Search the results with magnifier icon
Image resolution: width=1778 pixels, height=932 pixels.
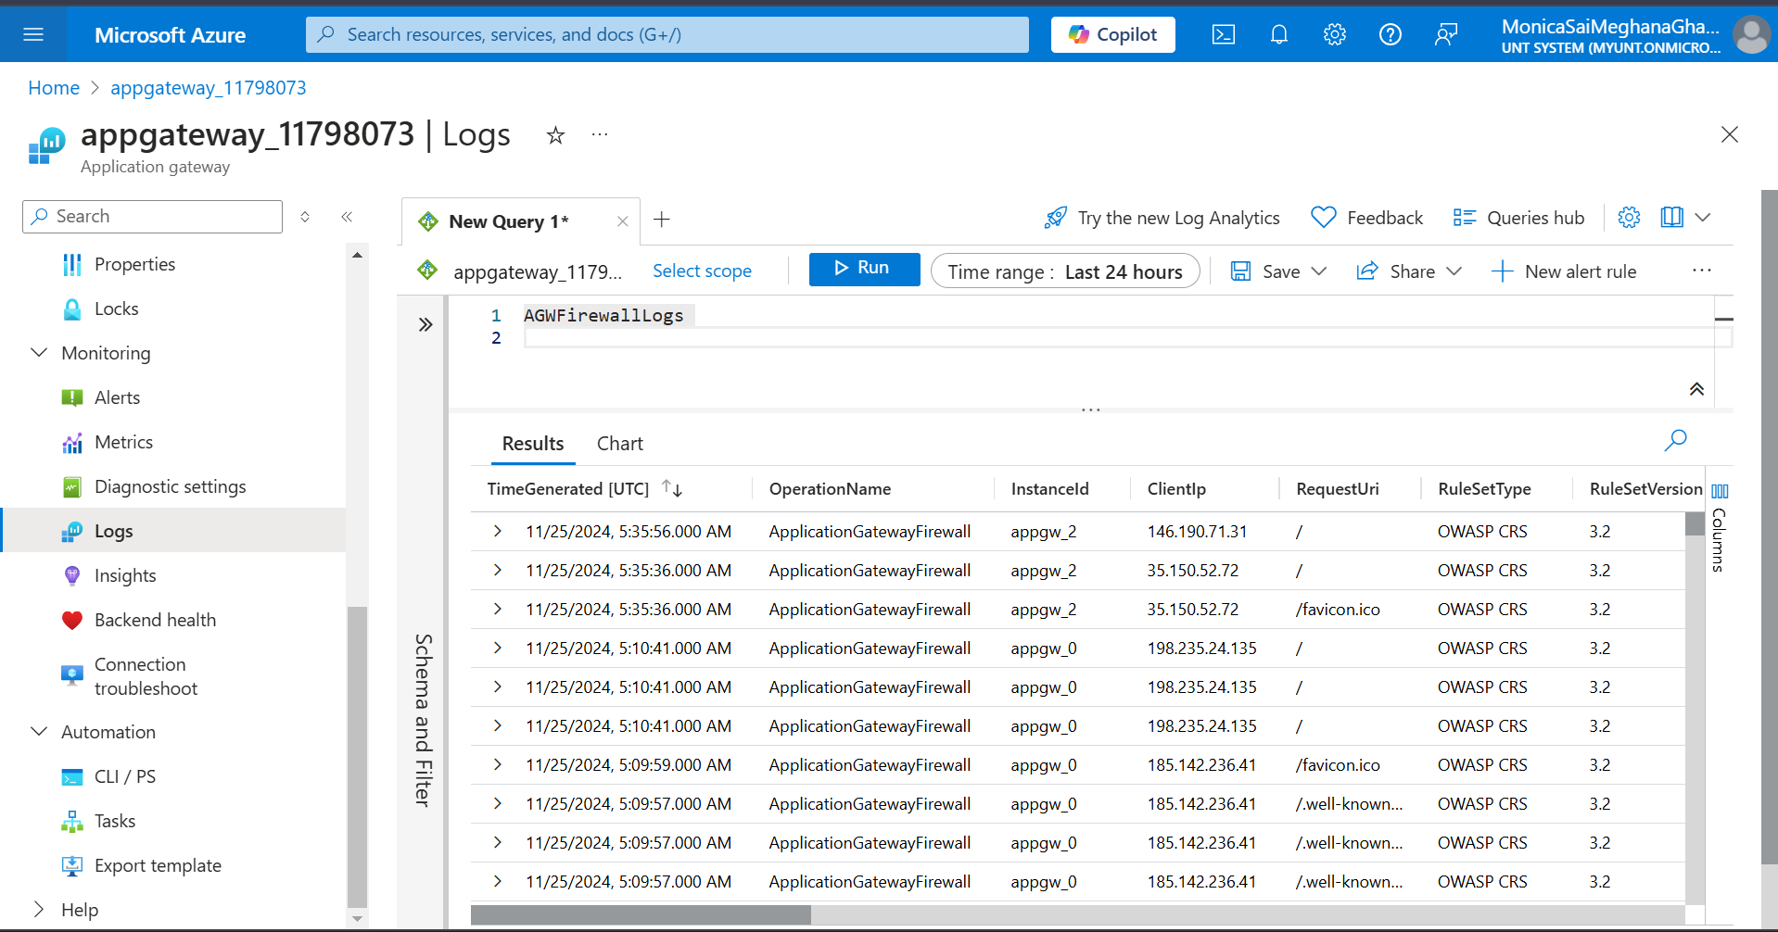[1676, 440]
